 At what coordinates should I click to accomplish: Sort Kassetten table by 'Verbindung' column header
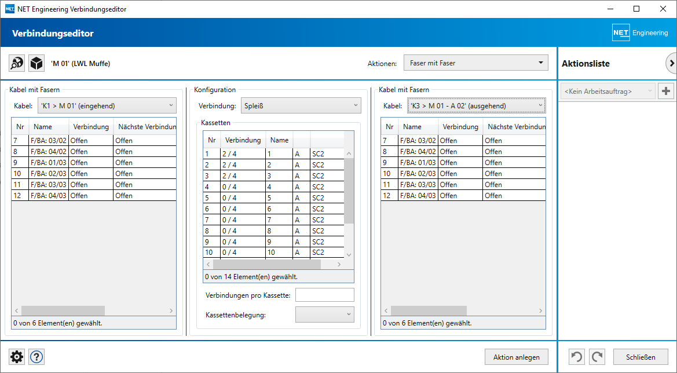[243, 140]
